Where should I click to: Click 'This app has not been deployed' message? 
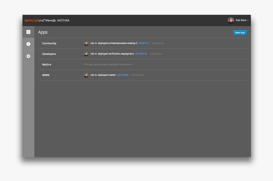click(x=108, y=64)
